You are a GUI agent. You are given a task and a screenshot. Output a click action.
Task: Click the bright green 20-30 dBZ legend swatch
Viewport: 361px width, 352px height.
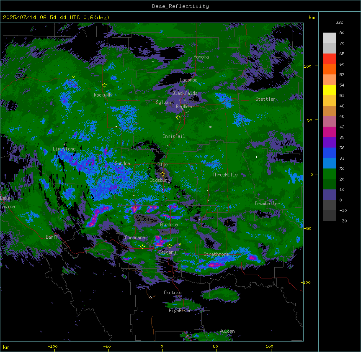click(329, 174)
